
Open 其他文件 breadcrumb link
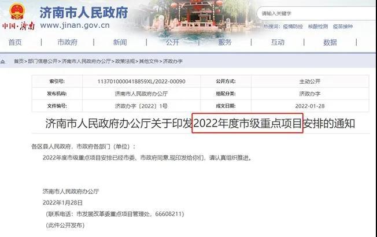[149, 61]
